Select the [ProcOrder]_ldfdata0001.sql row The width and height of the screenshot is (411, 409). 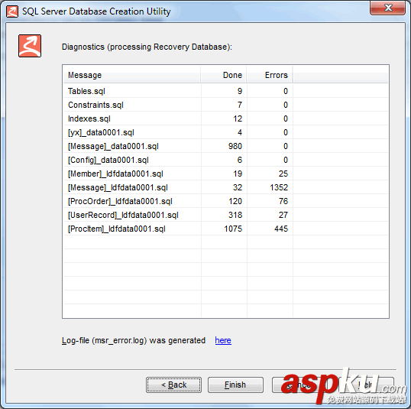pos(225,201)
